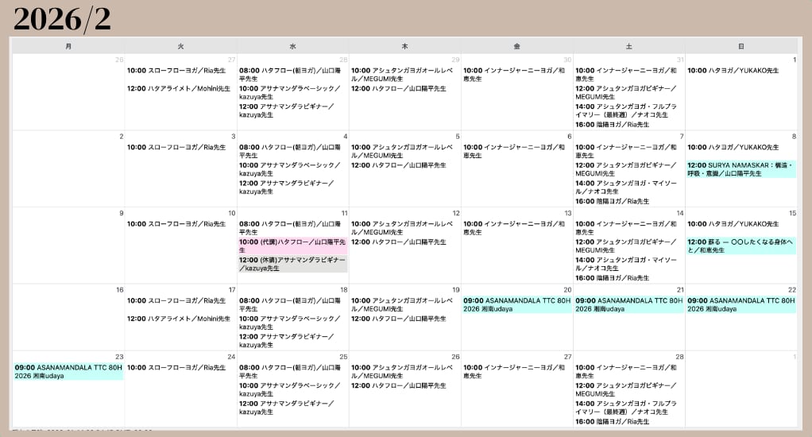
Task: Open 10:00 ハタヨガ/YUKAKO先生 on February 8
Action: click(733, 147)
